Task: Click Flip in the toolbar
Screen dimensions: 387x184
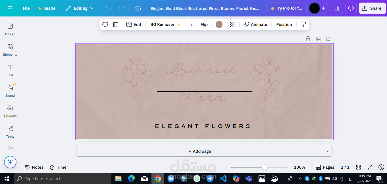Action: click(204, 24)
